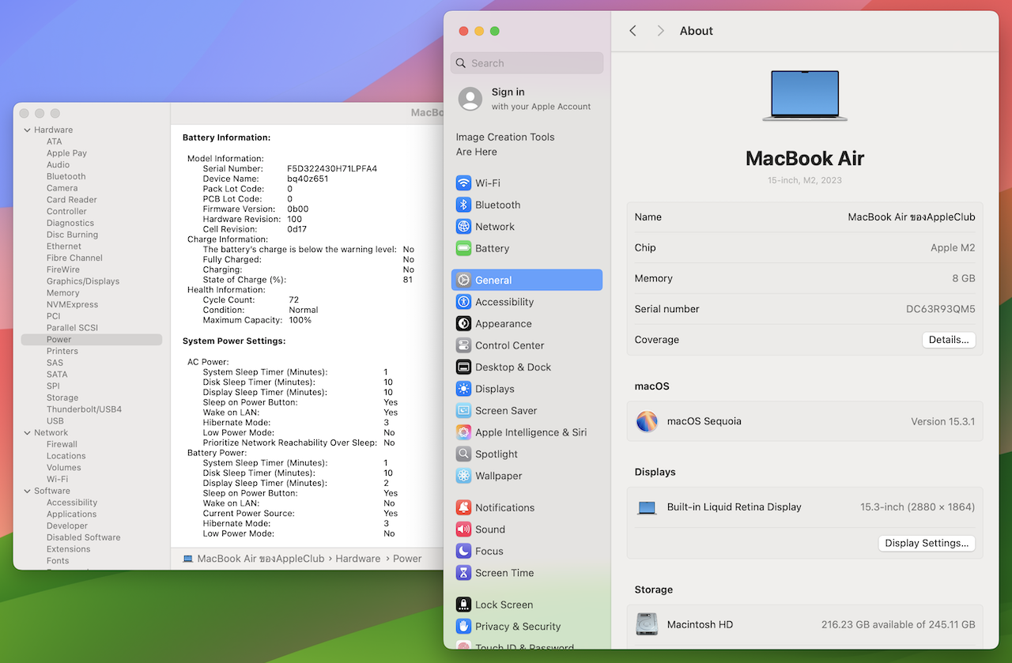The width and height of the screenshot is (1012, 663).
Task: Select Apple Pay in System Information sidebar
Action: click(66, 153)
